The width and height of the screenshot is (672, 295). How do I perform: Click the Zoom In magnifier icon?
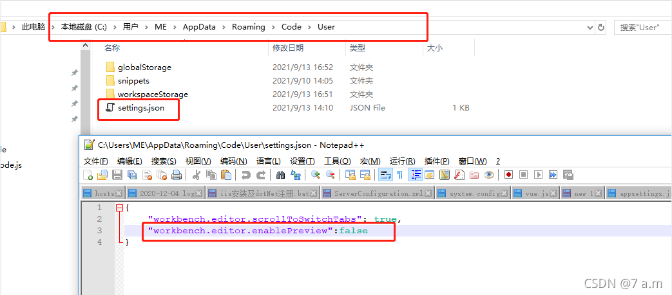click(316, 174)
